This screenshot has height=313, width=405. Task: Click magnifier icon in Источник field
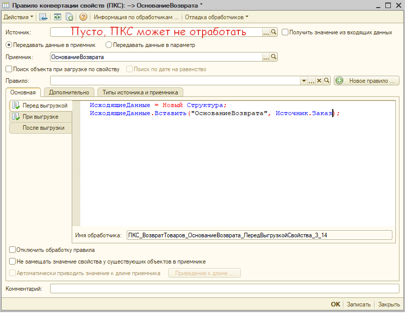click(x=274, y=32)
